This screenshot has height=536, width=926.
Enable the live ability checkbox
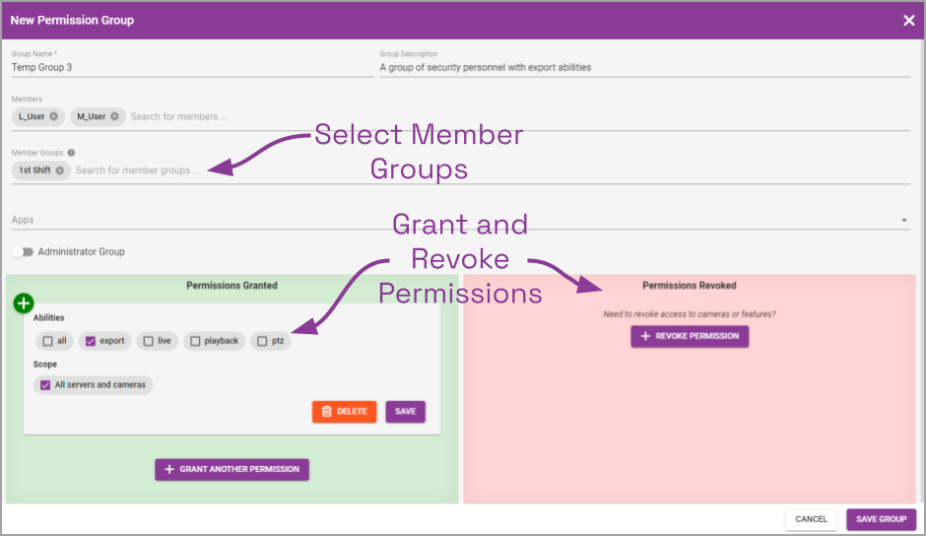[x=148, y=341]
